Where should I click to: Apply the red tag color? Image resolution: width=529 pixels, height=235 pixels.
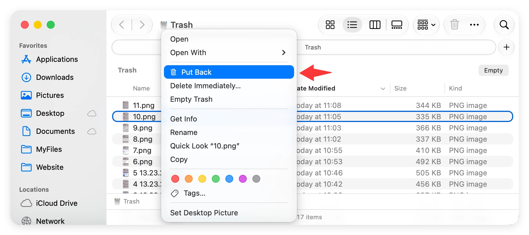tap(175, 179)
